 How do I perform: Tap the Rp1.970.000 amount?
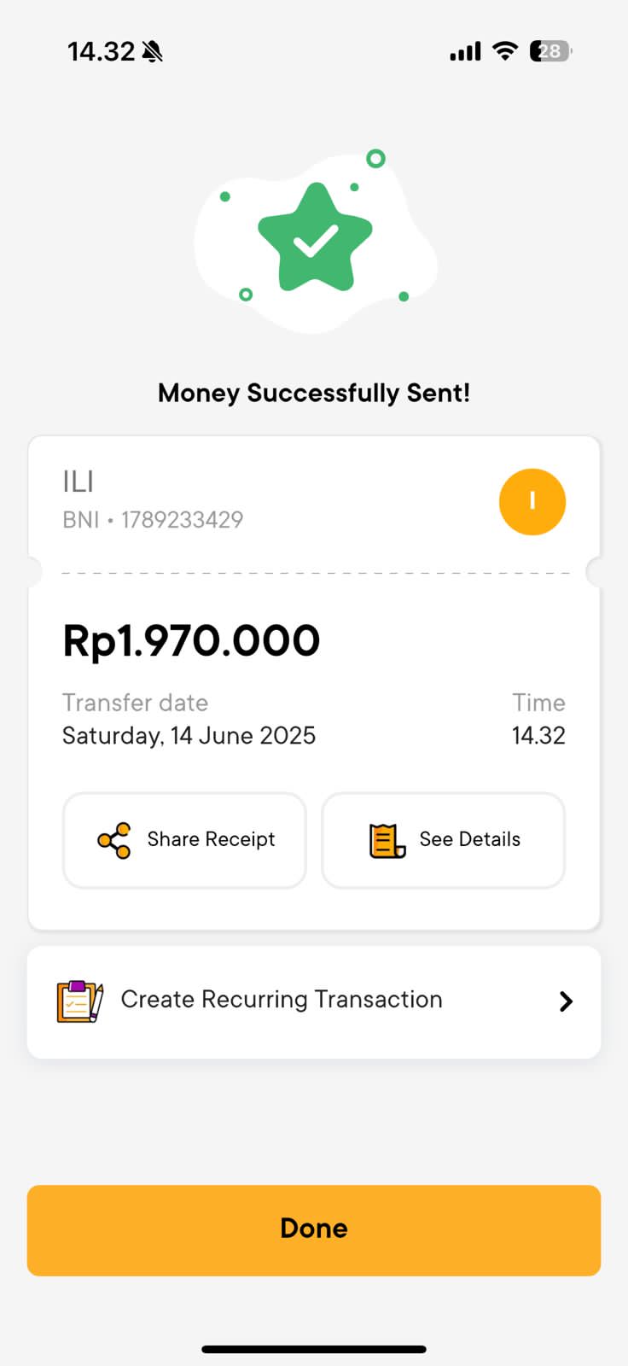(x=191, y=640)
